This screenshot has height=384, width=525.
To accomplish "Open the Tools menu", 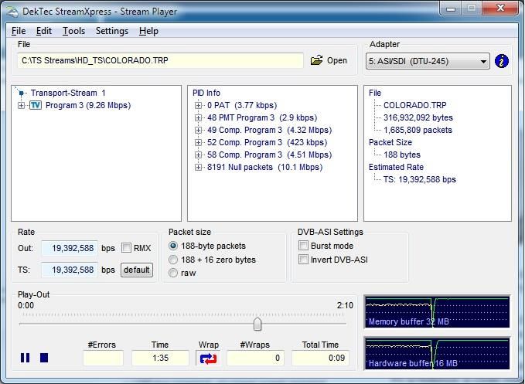I will click(x=73, y=31).
